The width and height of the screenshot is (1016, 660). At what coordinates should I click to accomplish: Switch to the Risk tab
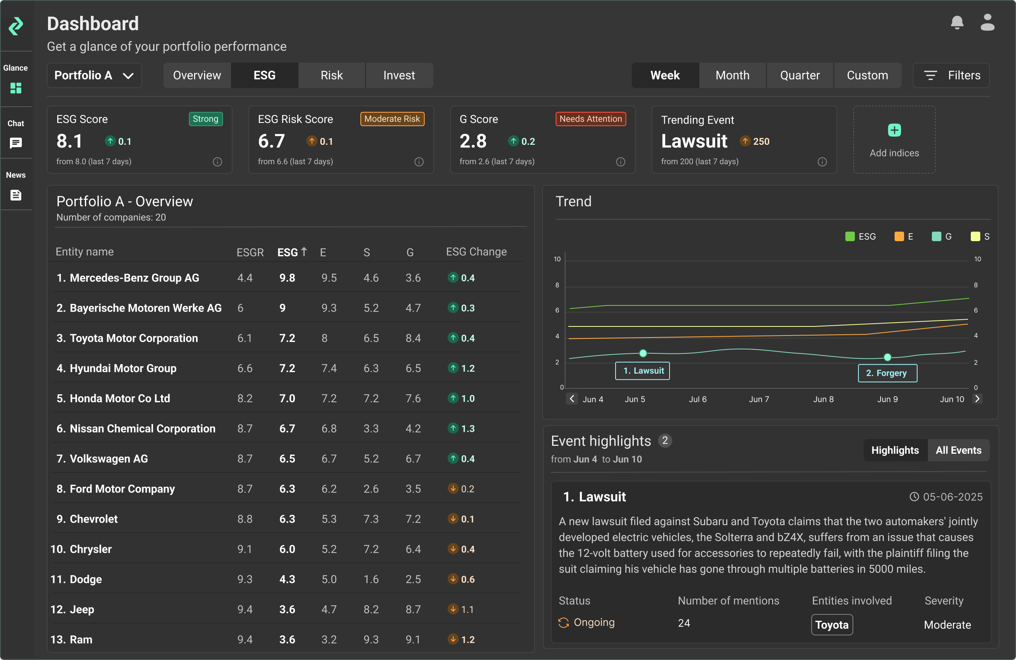click(331, 75)
